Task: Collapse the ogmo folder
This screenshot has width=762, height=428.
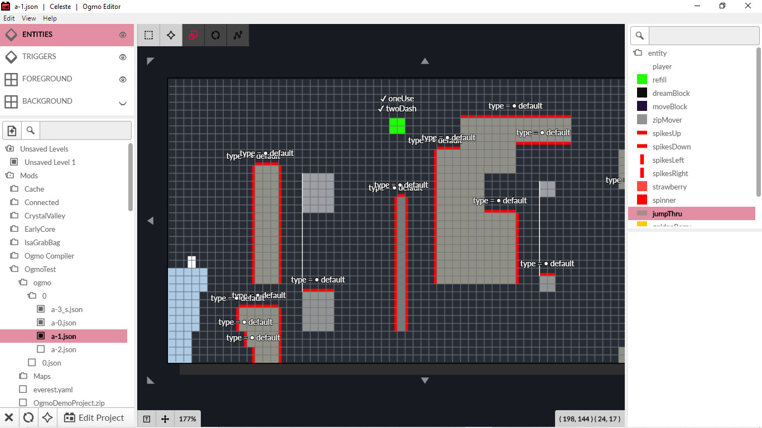Action: [23, 282]
